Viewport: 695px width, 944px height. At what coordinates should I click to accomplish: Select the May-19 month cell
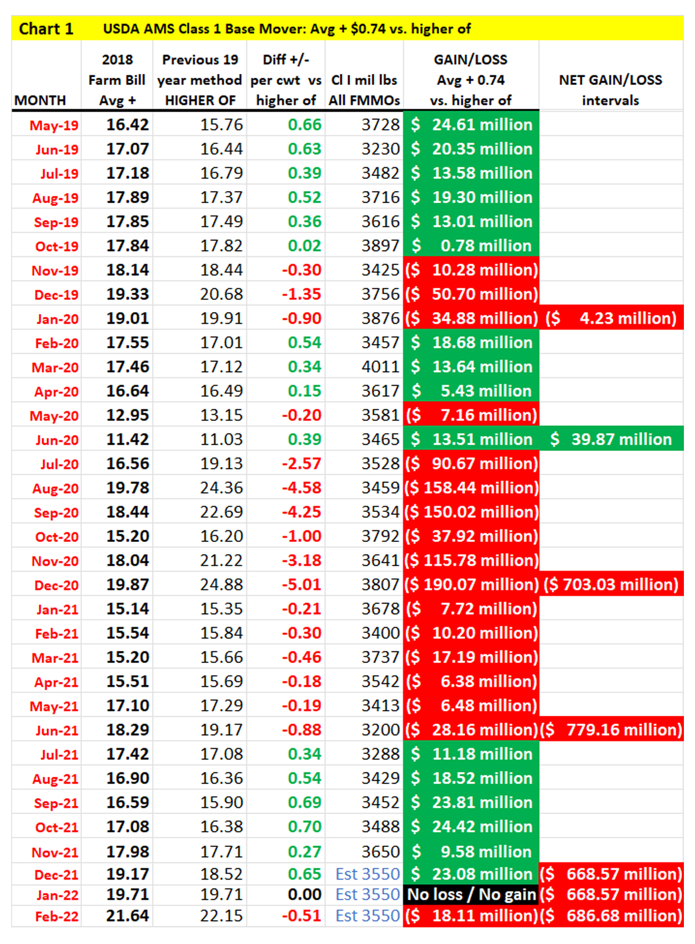pos(54,125)
